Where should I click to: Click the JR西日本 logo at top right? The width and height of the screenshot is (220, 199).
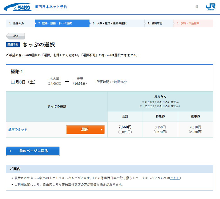point(210,7)
